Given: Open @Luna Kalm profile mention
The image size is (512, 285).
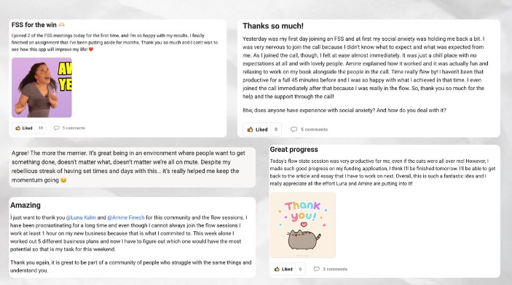Looking at the screenshot, I should 81,217.
